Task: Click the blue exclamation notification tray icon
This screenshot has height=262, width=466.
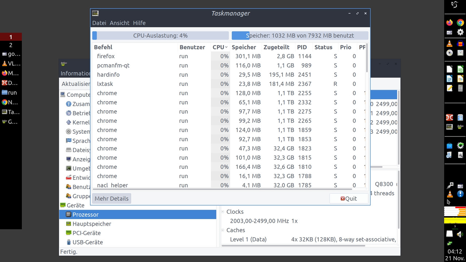Action: pos(460,194)
